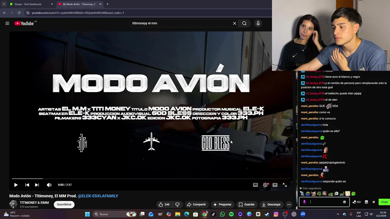Expand the tab search dropdown

click(4, 4)
